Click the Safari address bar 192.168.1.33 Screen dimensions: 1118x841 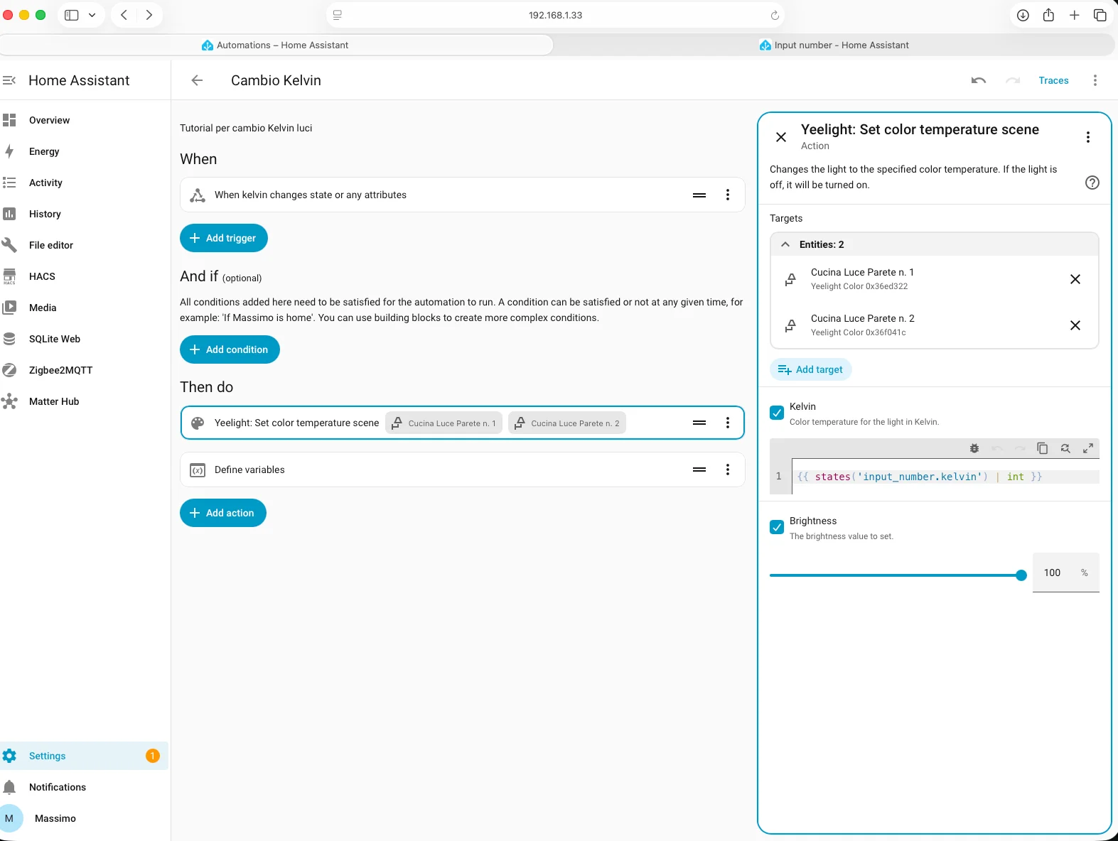(x=555, y=15)
